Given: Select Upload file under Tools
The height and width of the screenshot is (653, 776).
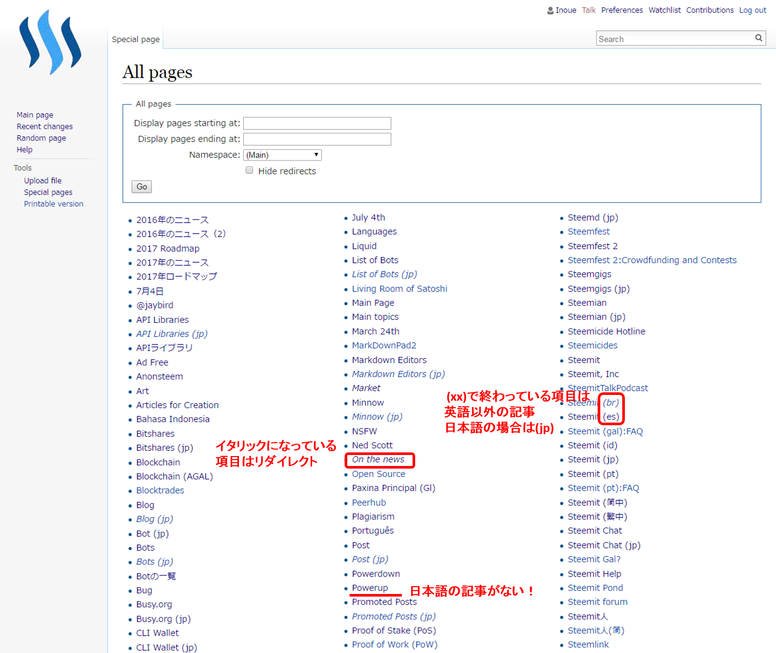Looking at the screenshot, I should coord(43,181).
